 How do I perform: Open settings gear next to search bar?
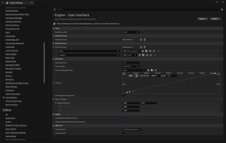222,10
